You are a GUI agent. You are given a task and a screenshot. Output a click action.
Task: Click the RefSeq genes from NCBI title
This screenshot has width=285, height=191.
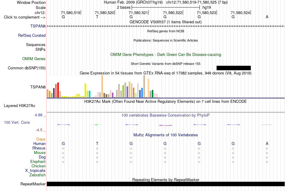tap(166, 31)
